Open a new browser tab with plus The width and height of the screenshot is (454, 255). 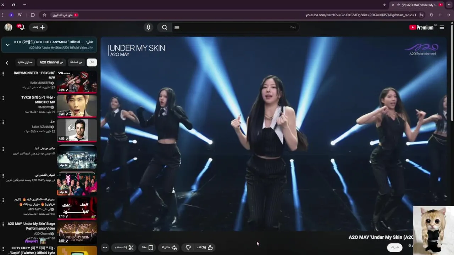384,5
